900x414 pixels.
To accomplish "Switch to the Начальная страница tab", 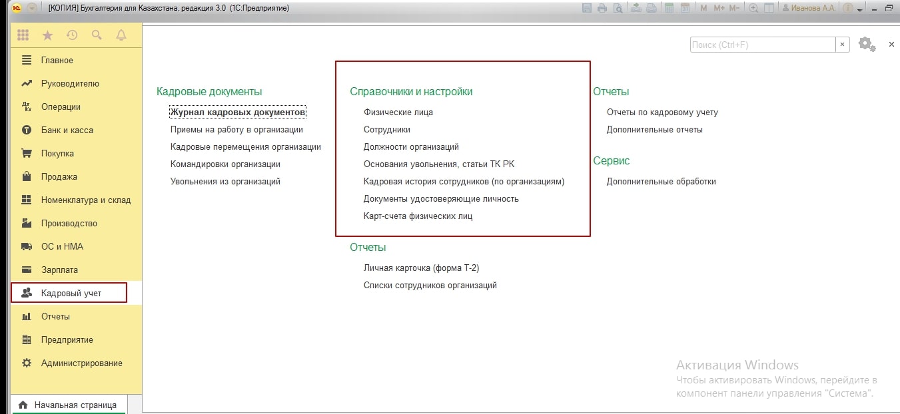I will click(x=75, y=405).
